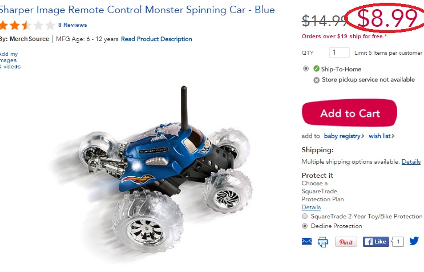
Task: Open the 8 Reviews link
Action: [x=72, y=25]
